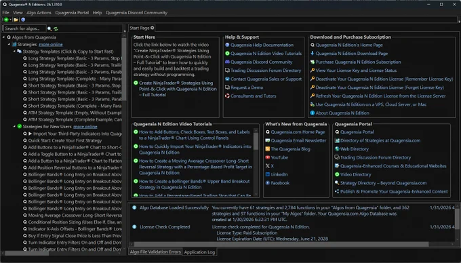Select Conditional Position Sizing tree item

tap(75, 222)
